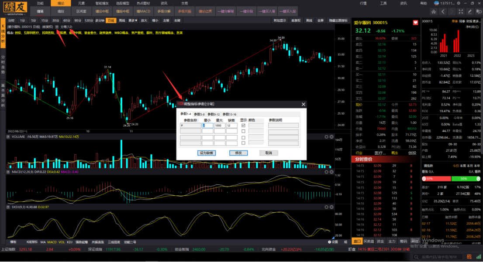The width and height of the screenshot is (483, 262).
Task: Open VOLUME panel gear settings
Action: (326, 137)
